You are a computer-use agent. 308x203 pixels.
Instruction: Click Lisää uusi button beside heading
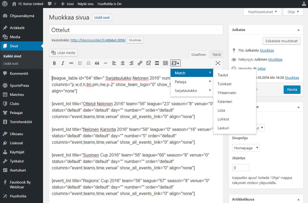pyautogui.click(x=102, y=17)
